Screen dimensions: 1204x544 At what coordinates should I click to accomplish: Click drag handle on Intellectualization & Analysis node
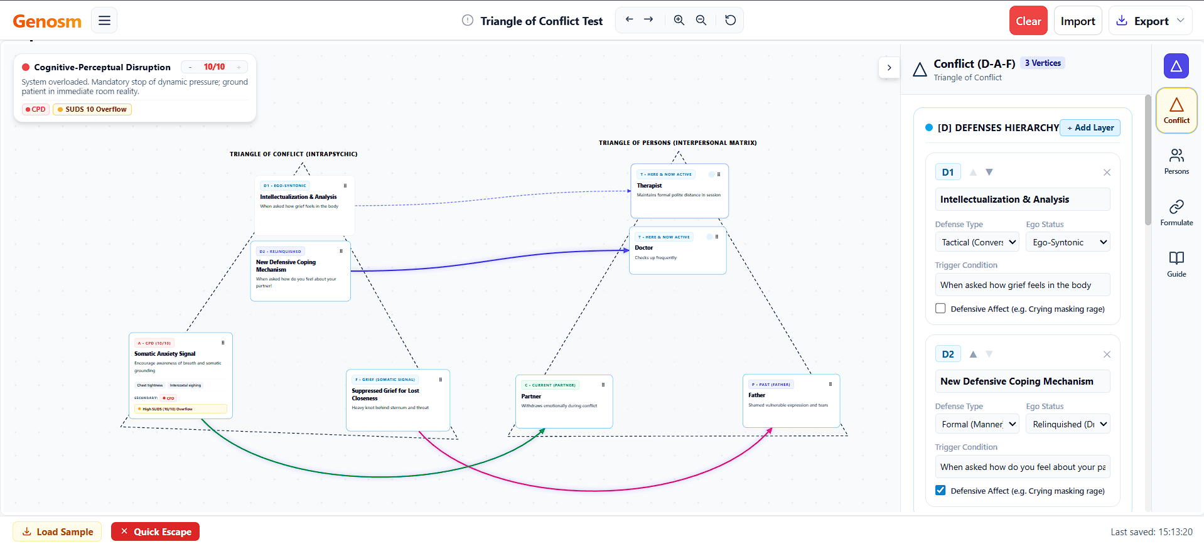pos(345,185)
